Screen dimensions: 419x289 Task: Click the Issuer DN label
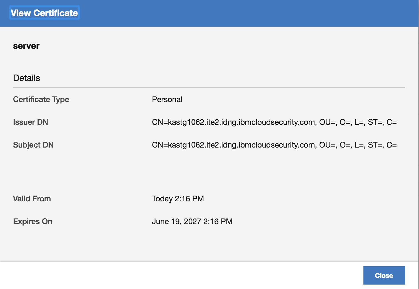point(31,122)
